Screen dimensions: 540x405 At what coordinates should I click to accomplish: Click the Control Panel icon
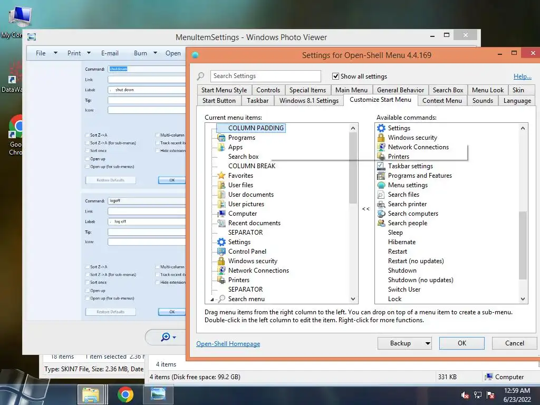pos(221,252)
